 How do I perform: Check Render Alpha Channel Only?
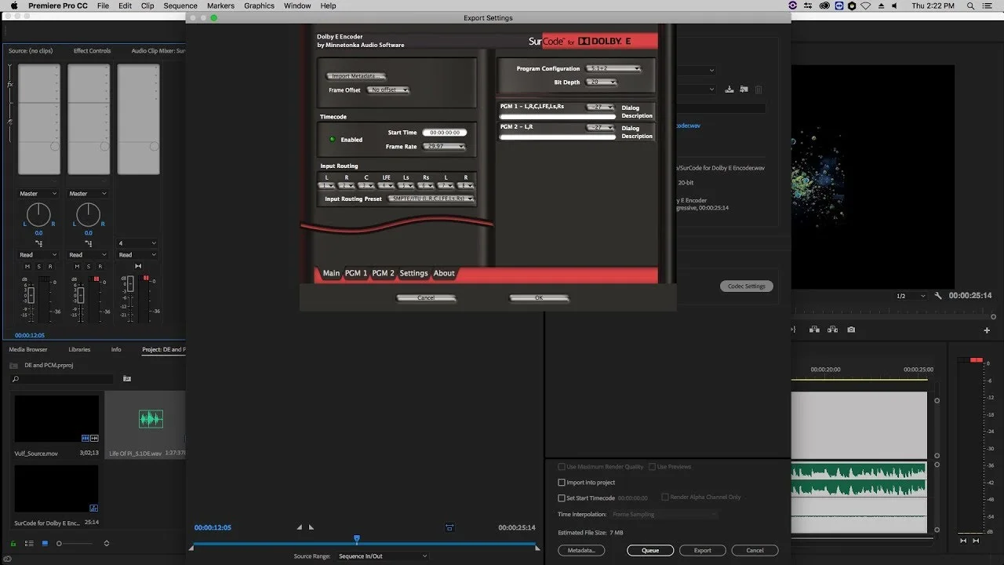pyautogui.click(x=665, y=497)
